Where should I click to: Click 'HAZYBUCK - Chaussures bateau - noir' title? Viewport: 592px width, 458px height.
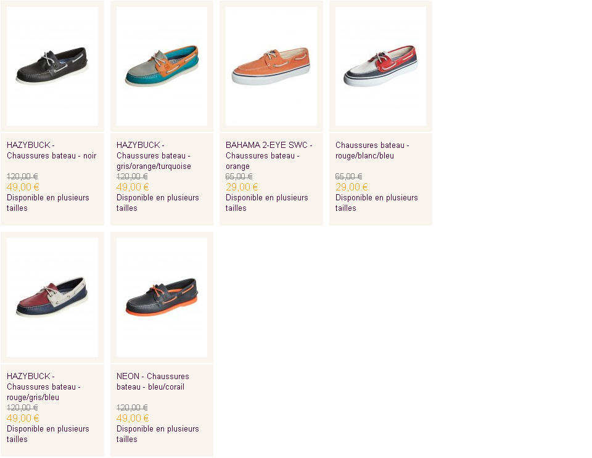tap(52, 150)
